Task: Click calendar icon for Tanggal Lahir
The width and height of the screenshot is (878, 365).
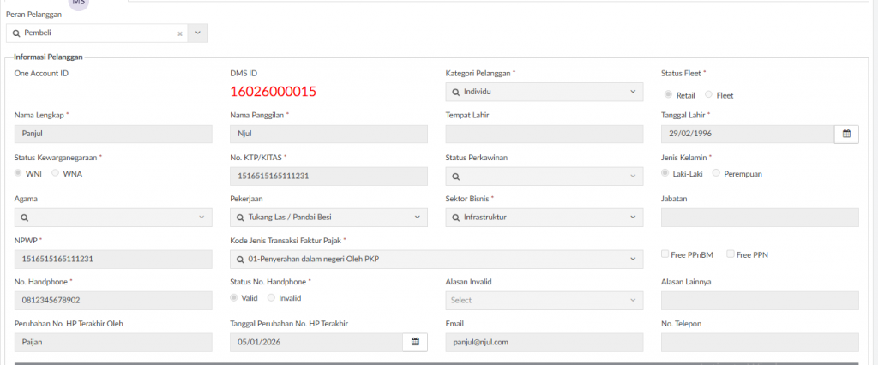Action: [846, 134]
